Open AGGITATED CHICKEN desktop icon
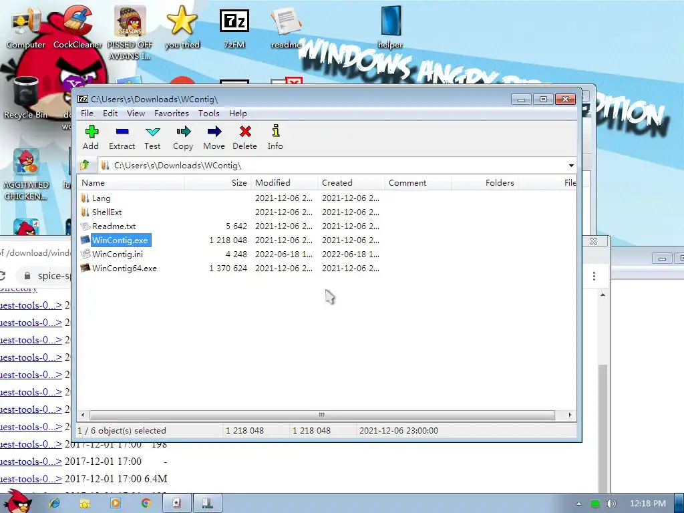Screen dimensions: 684x513 pos(26,174)
